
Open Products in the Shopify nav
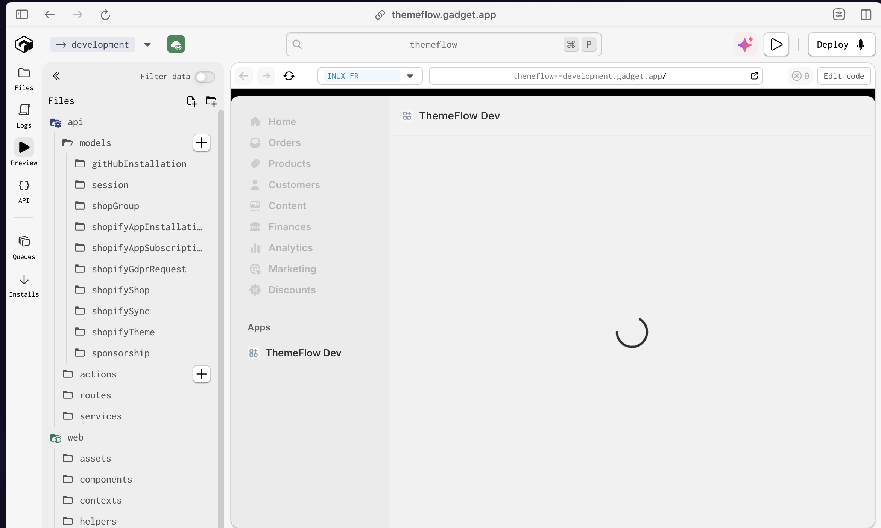pos(289,164)
